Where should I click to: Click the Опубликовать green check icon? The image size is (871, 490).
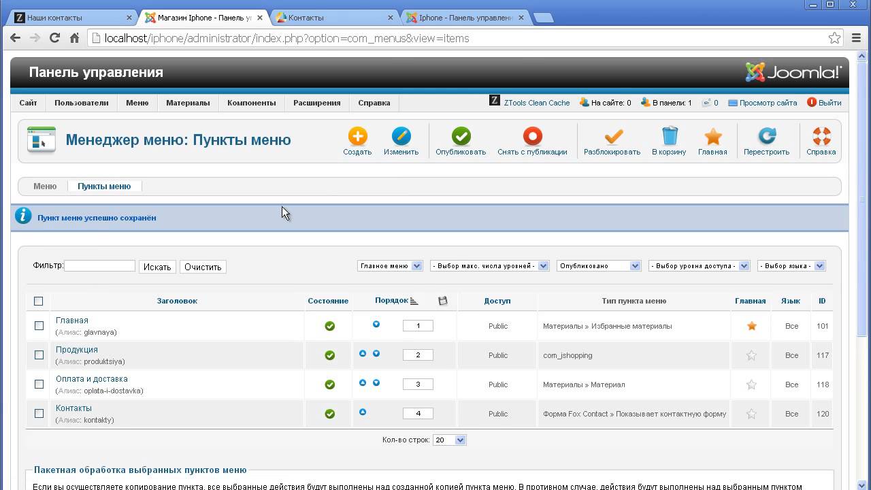click(x=461, y=136)
